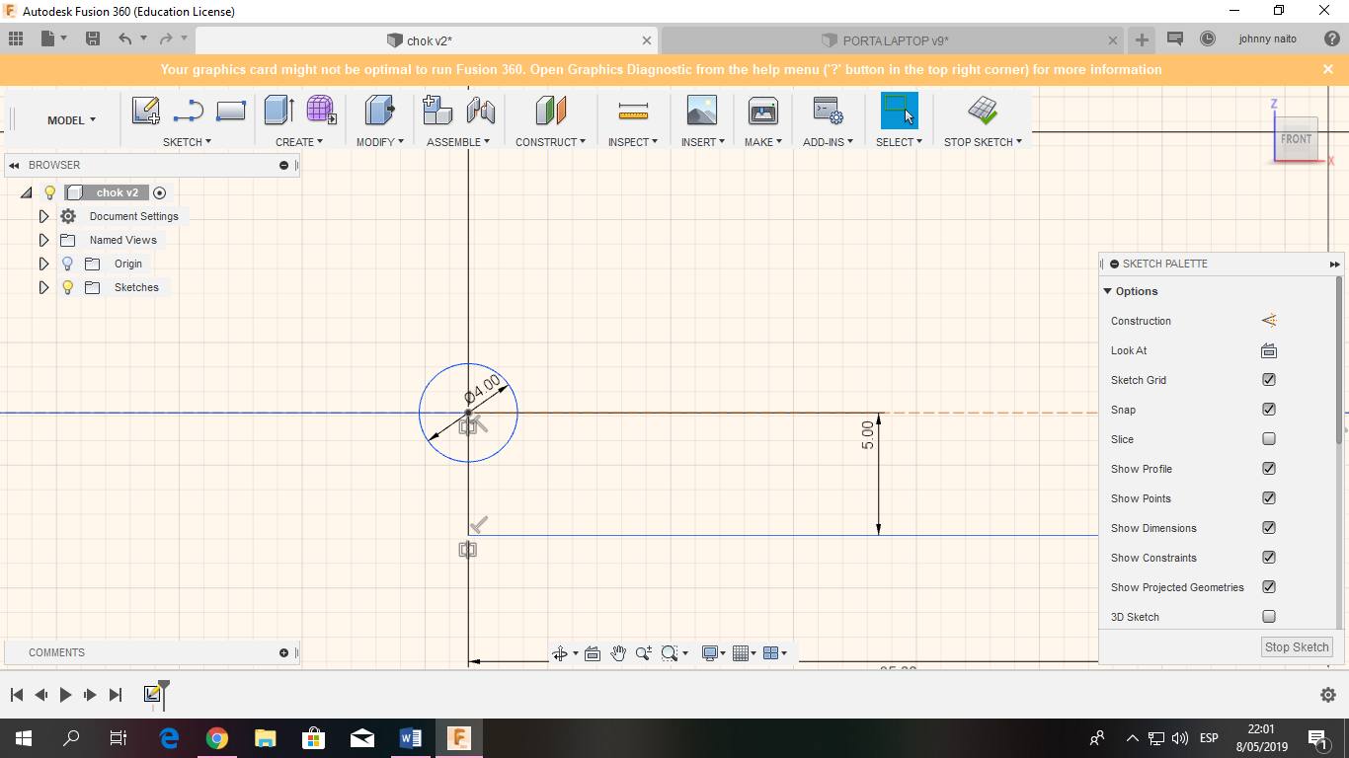The width and height of the screenshot is (1349, 758).
Task: Undo the last action
Action: tap(124, 39)
